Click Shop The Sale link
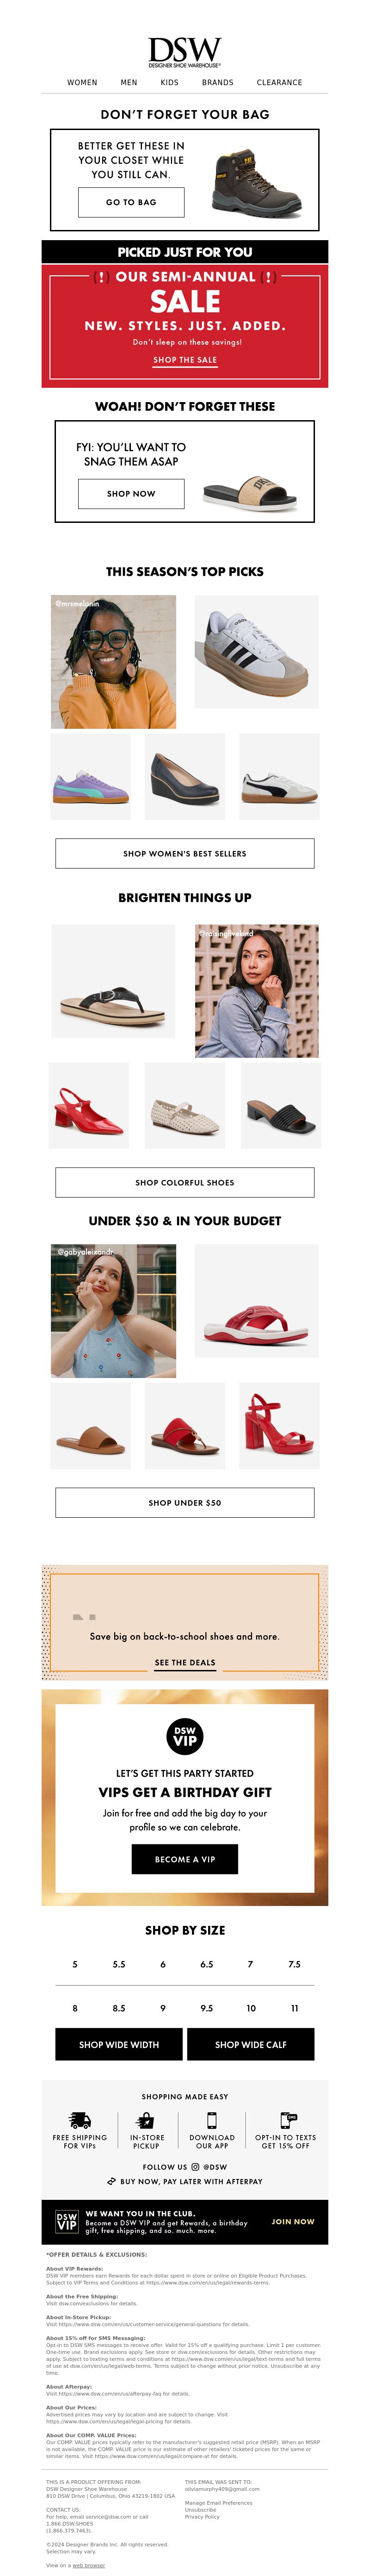The width and height of the screenshot is (370, 2576). [185, 360]
